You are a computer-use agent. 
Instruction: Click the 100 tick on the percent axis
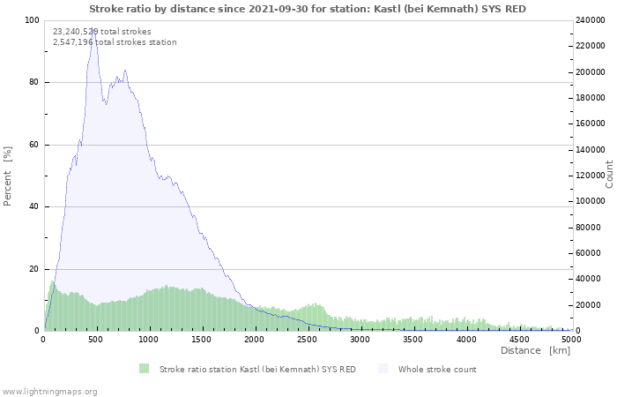(x=32, y=20)
